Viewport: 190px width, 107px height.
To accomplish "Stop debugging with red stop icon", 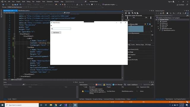I will (x=63, y=5).
